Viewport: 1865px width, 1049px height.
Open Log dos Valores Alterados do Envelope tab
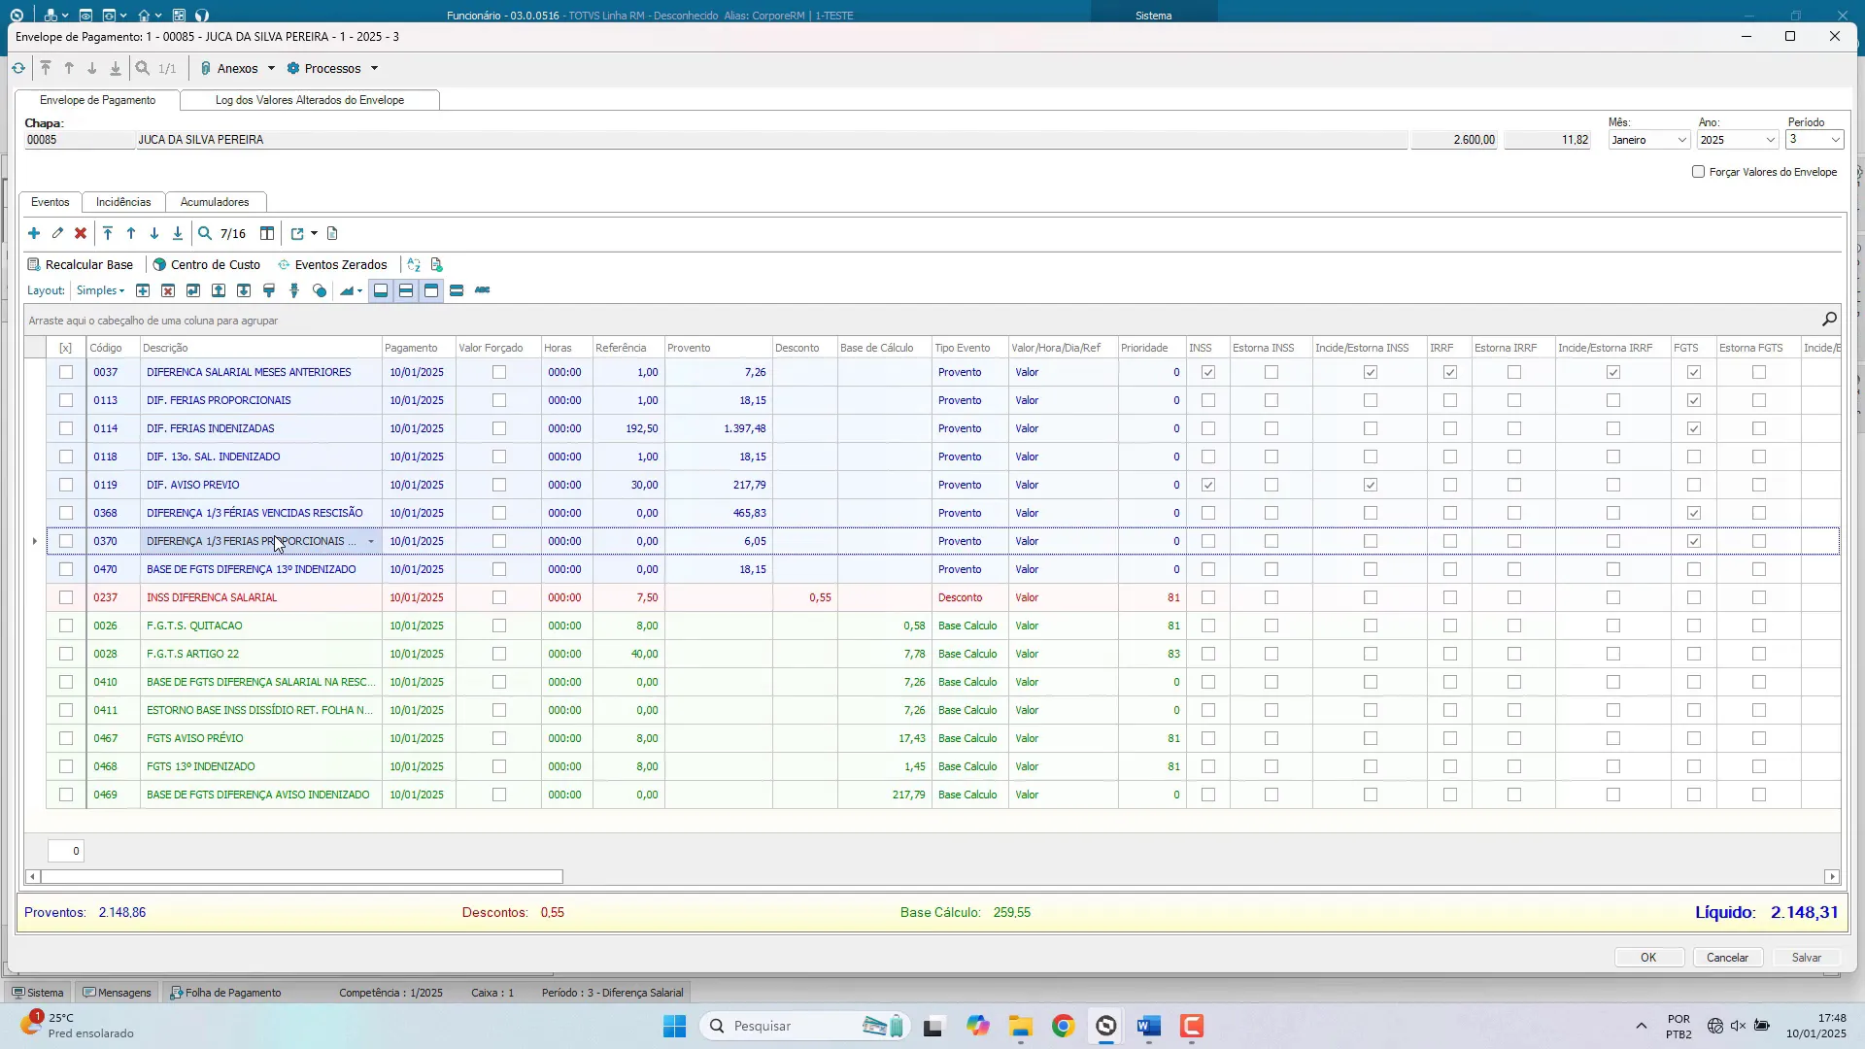(x=309, y=100)
